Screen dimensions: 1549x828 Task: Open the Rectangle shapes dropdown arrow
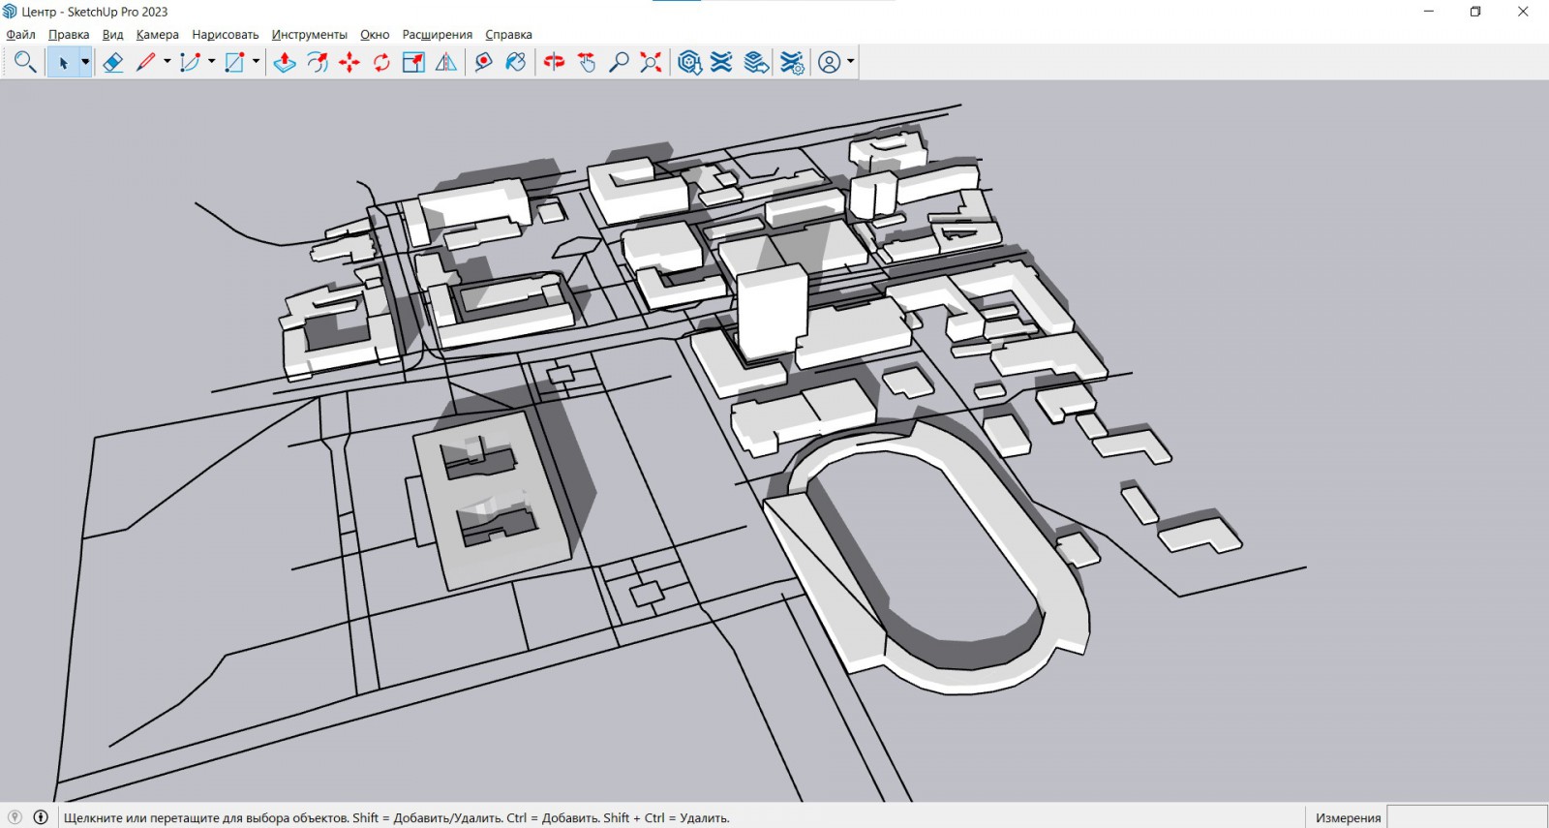point(256,62)
